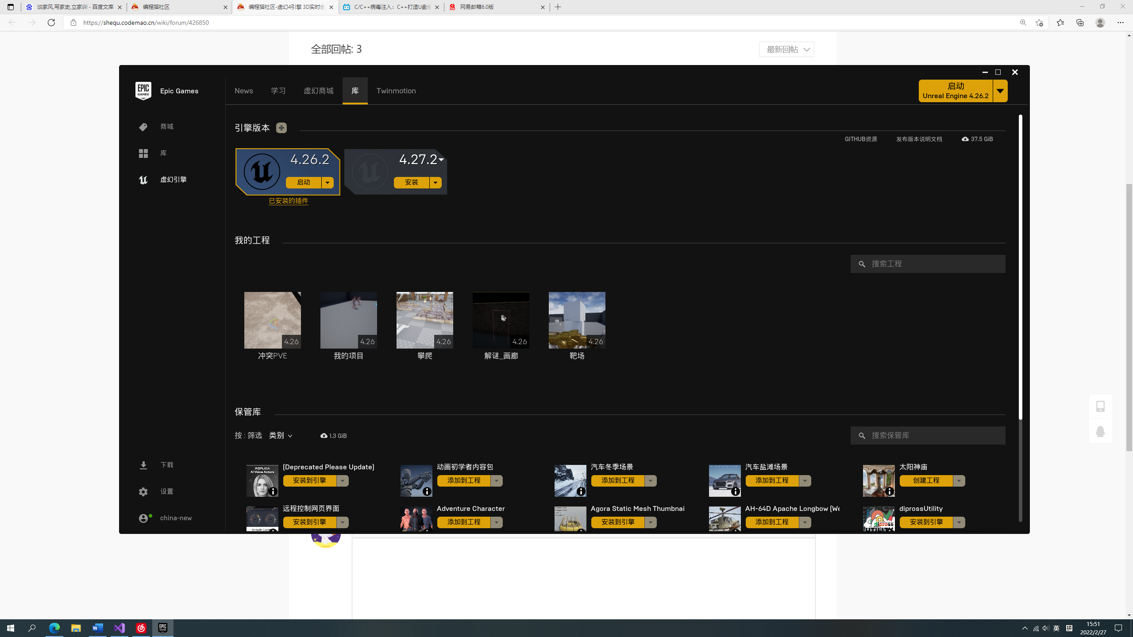Open Visual Studio from the taskbar
Viewport: 1133px width, 637px height.
click(x=119, y=628)
